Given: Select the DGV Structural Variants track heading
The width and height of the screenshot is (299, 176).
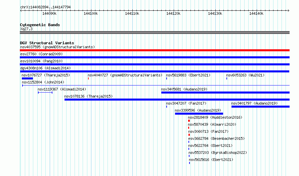Looking at the screenshot, I should (47, 43).
